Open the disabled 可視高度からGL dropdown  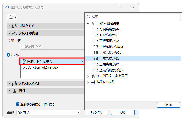pos(52,47)
